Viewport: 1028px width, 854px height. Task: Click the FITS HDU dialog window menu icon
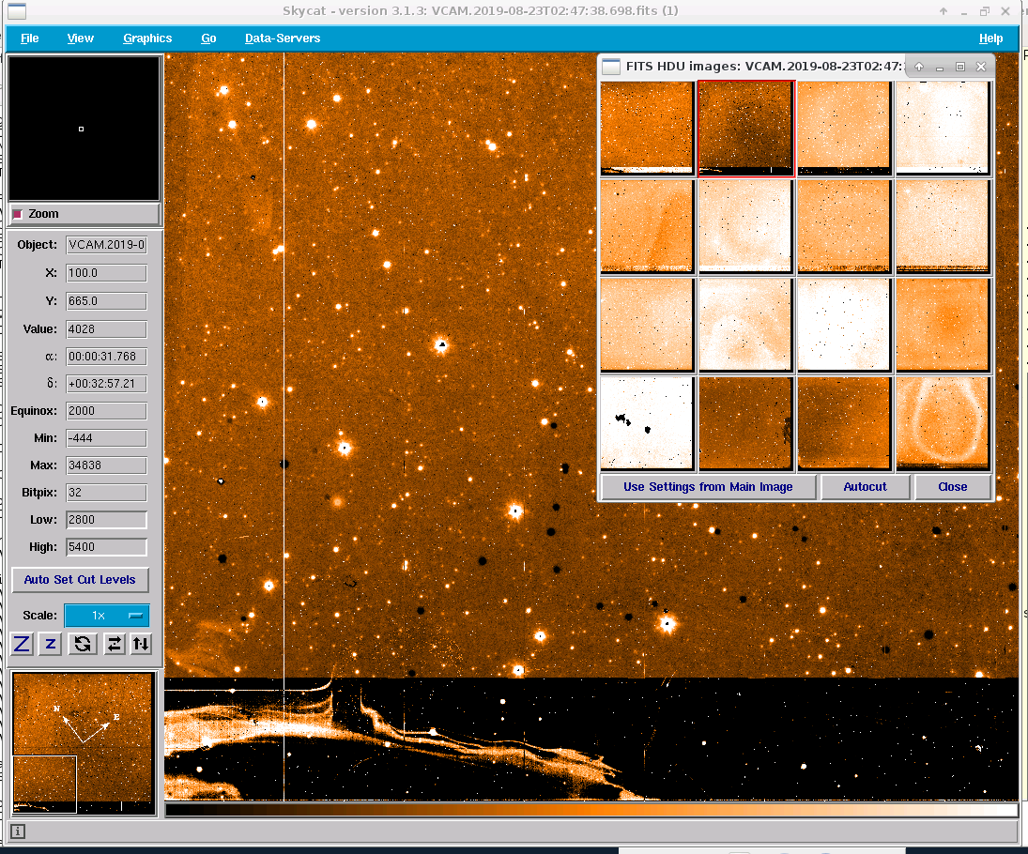611,67
